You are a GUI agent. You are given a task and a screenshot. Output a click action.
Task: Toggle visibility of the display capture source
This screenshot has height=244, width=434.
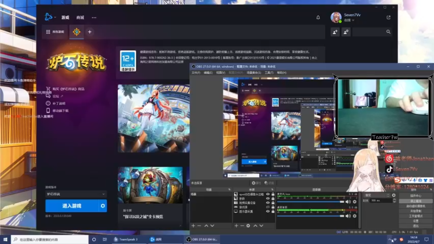pos(267,211)
